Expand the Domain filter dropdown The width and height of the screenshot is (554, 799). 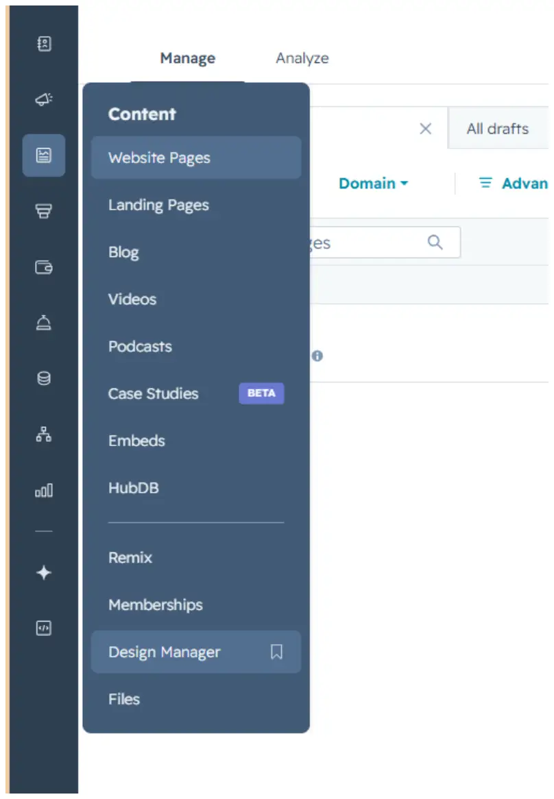tap(374, 183)
